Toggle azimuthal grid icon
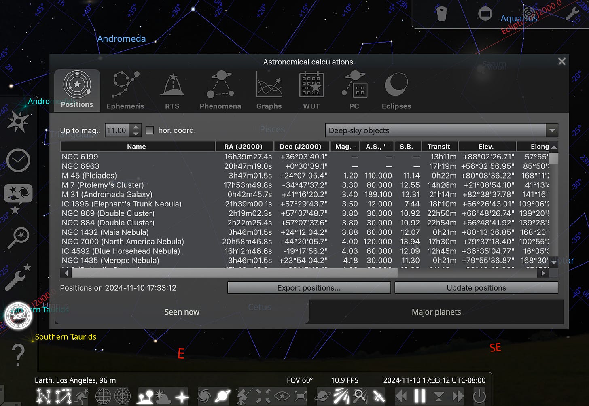Screen dimensions: 589x406 click(x=122, y=396)
